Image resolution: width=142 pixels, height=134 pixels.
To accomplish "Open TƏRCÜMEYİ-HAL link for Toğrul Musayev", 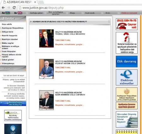I will tap(63, 40).
